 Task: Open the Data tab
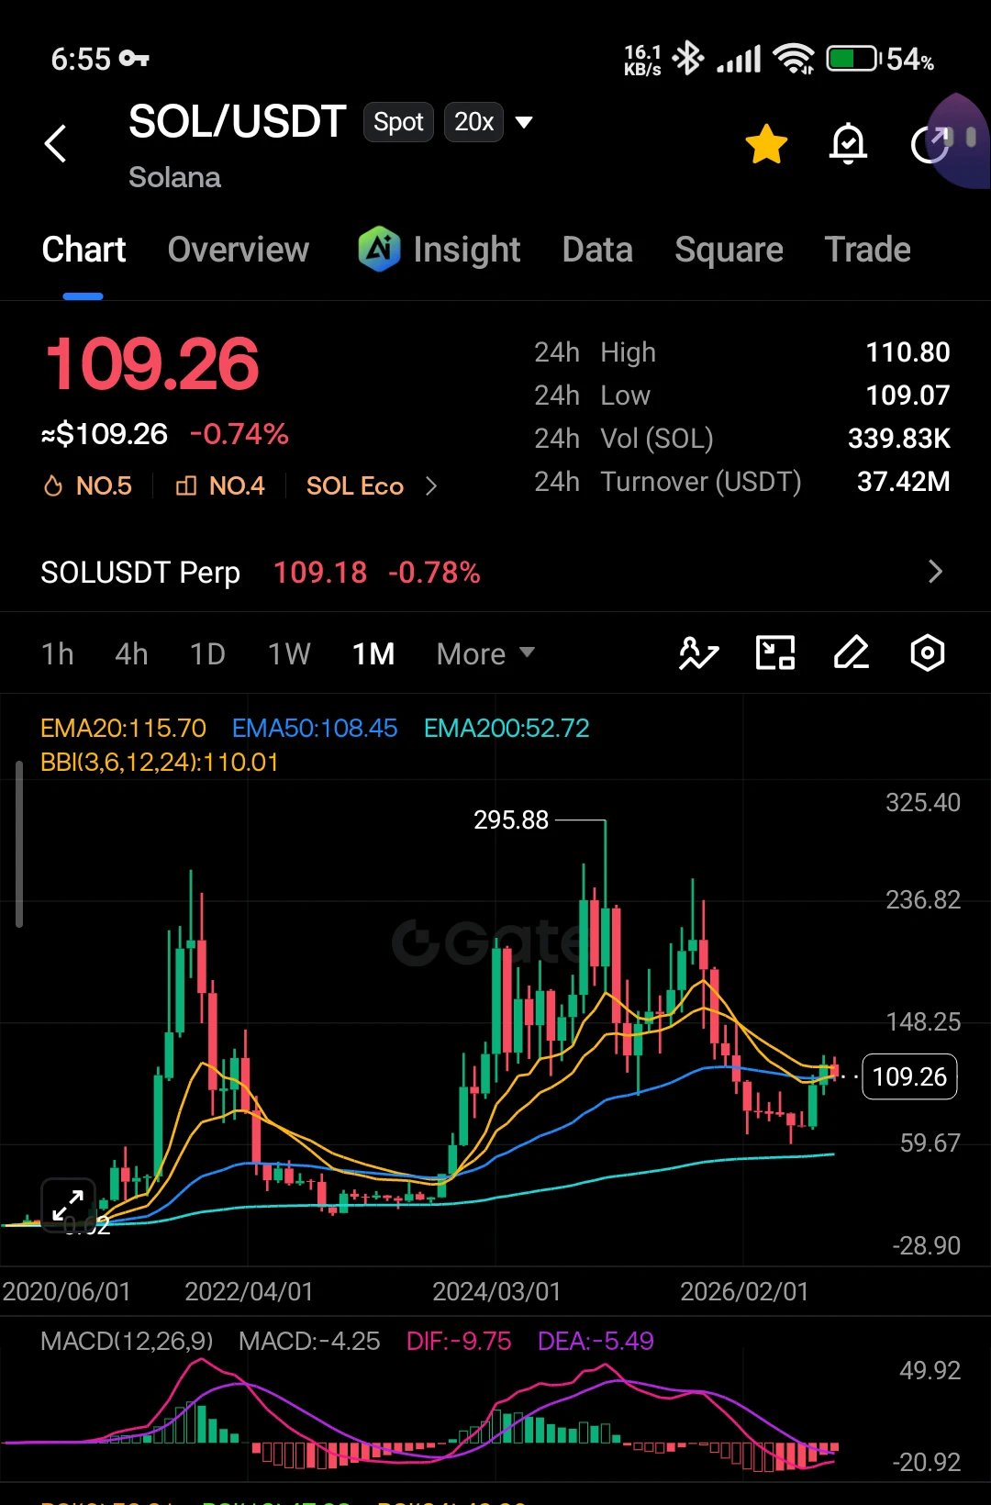click(x=597, y=250)
